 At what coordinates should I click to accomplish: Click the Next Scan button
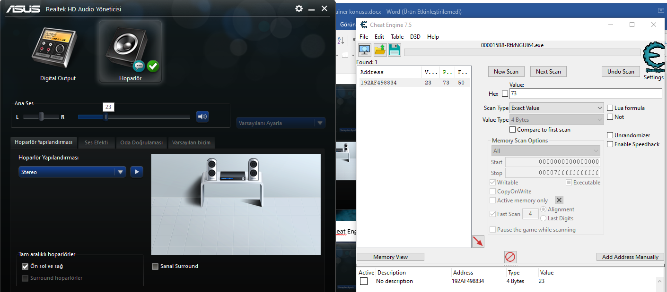(x=548, y=72)
